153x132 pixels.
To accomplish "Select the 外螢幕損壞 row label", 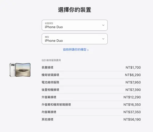I will tap(49, 97).
